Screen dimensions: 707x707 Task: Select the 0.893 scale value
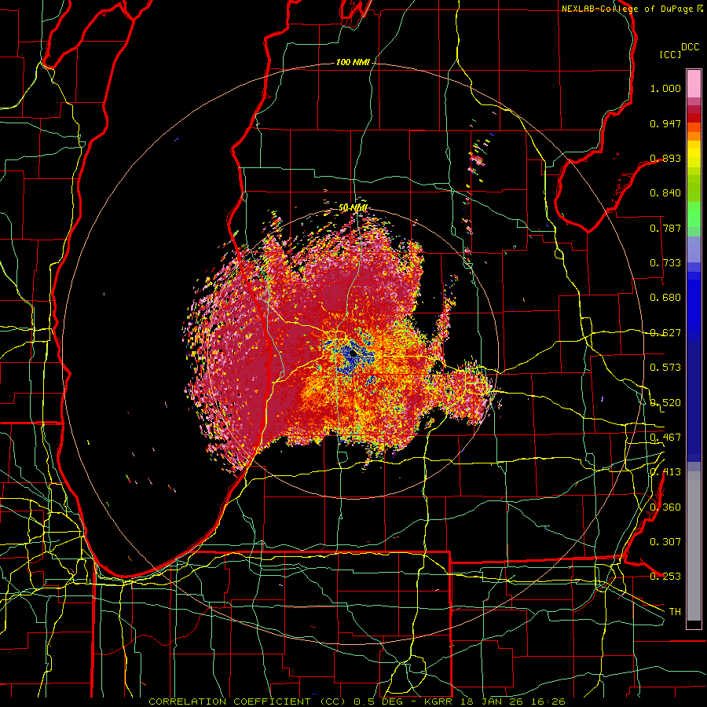(665, 158)
